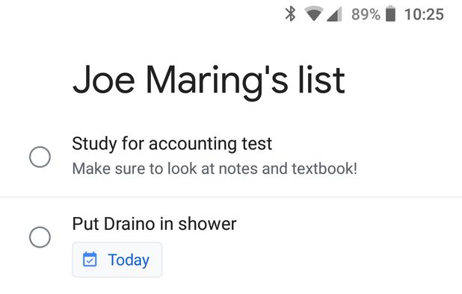The image size is (462, 294).
Task: Tap the Today label text
Action: pos(129,260)
